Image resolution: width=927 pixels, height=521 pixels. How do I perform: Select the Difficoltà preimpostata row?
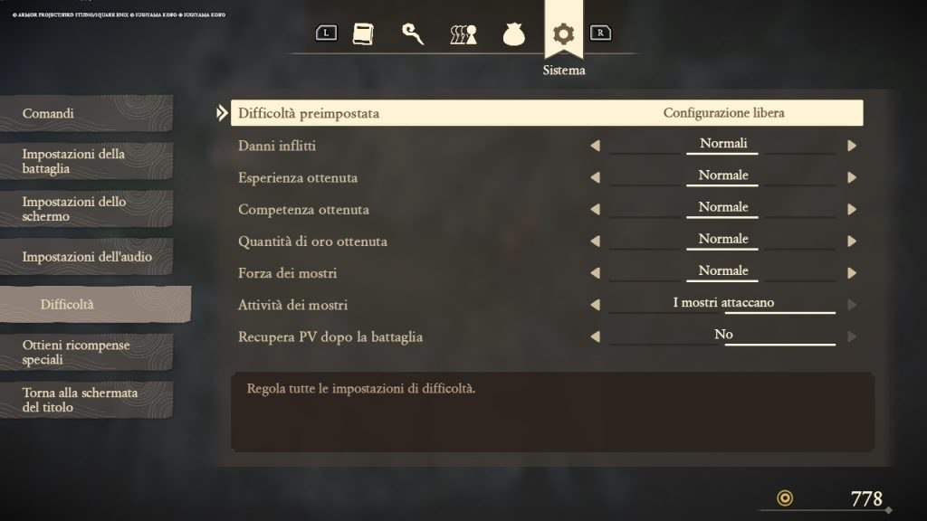547,113
